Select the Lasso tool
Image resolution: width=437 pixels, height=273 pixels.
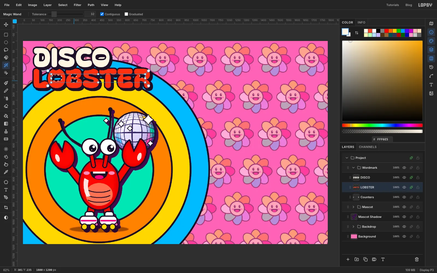pos(6,50)
